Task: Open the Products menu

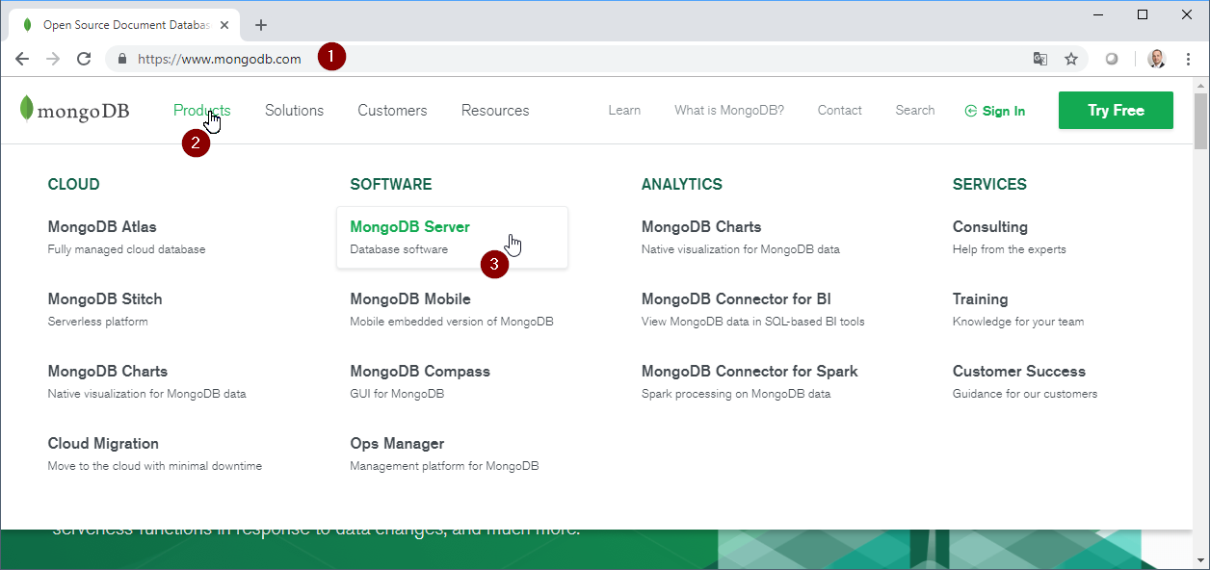Action: tap(201, 111)
